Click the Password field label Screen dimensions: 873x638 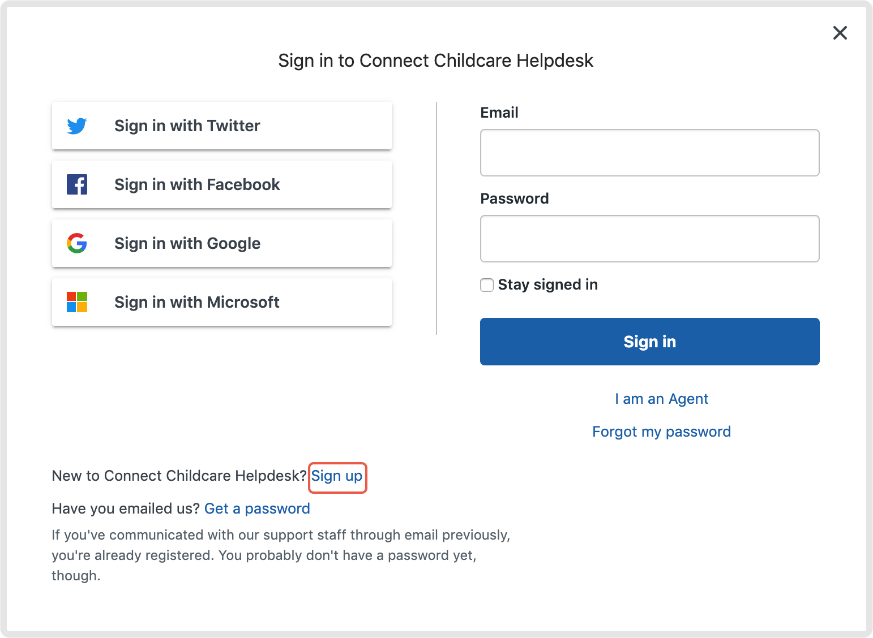pyautogui.click(x=514, y=199)
